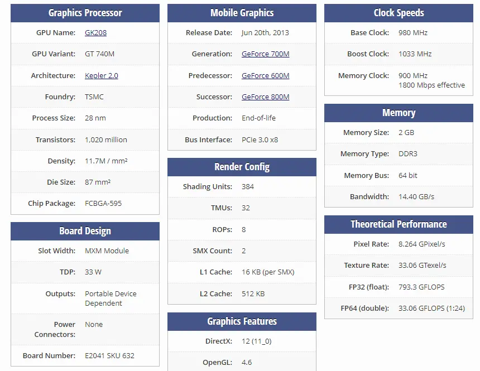Click the Clock Speeds section header
Image resolution: width=480 pixels, height=371 pixels.
(x=399, y=13)
